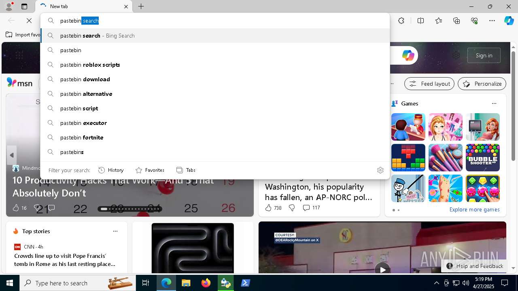This screenshot has width=518, height=291.
Task: Open the makeup brushes game thumbnail
Action: click(x=446, y=158)
